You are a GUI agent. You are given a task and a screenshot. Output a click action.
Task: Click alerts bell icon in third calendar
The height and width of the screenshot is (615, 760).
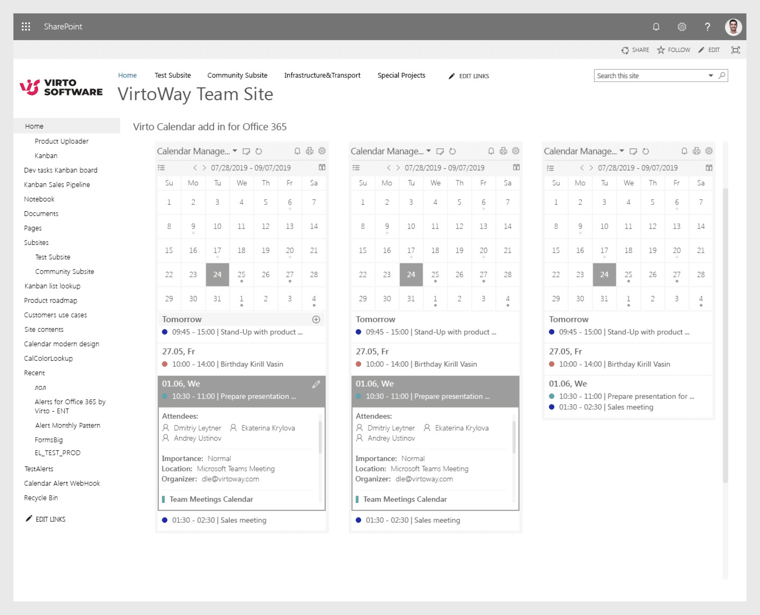684,151
